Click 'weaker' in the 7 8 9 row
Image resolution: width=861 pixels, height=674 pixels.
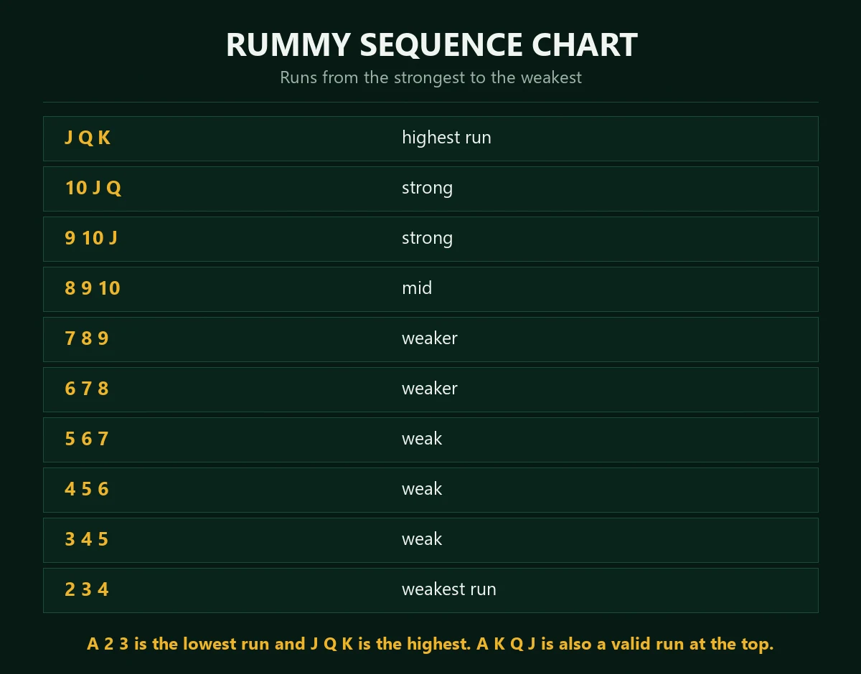pyautogui.click(x=430, y=338)
